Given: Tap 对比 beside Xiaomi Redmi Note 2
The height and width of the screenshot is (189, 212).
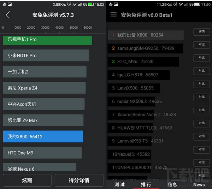Looking at the screenshot, I should tap(202, 111).
